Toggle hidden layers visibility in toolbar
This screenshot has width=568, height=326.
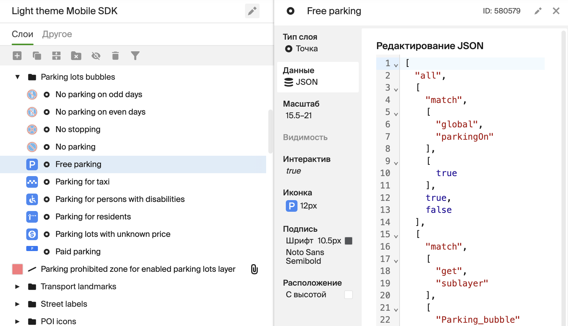96,56
